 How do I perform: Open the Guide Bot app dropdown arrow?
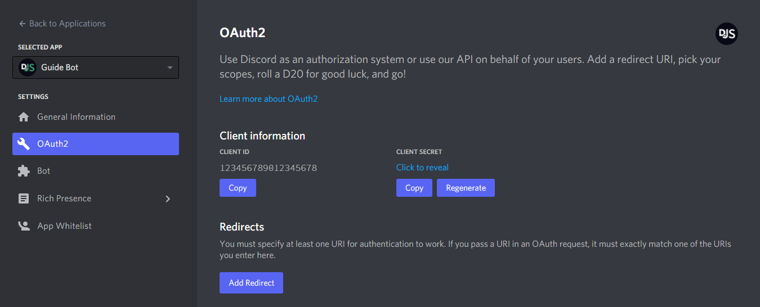point(170,68)
